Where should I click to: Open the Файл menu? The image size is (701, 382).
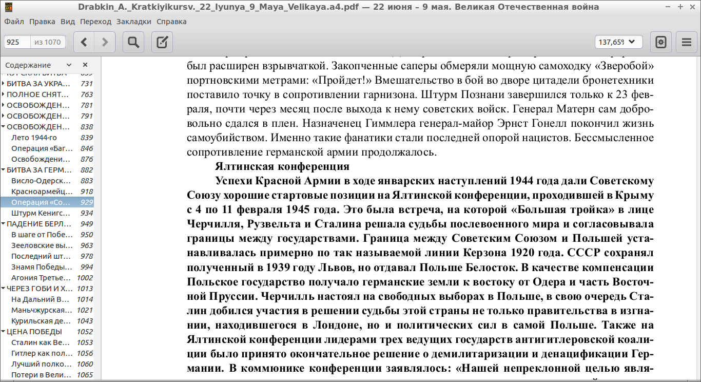(14, 22)
